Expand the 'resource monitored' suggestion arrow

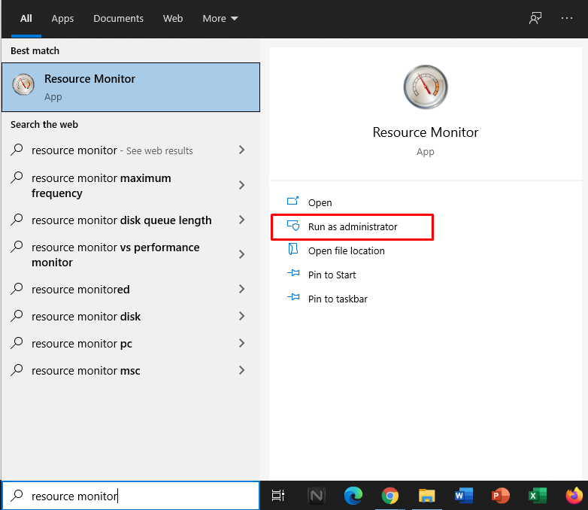[x=242, y=289]
